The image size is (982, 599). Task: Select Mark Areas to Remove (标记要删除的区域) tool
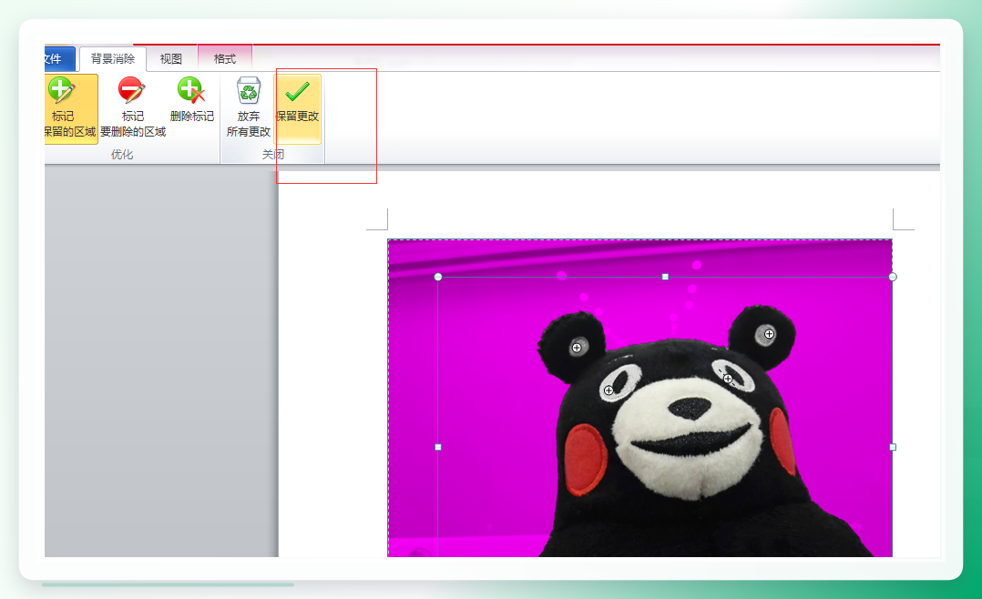pyautogui.click(x=133, y=109)
